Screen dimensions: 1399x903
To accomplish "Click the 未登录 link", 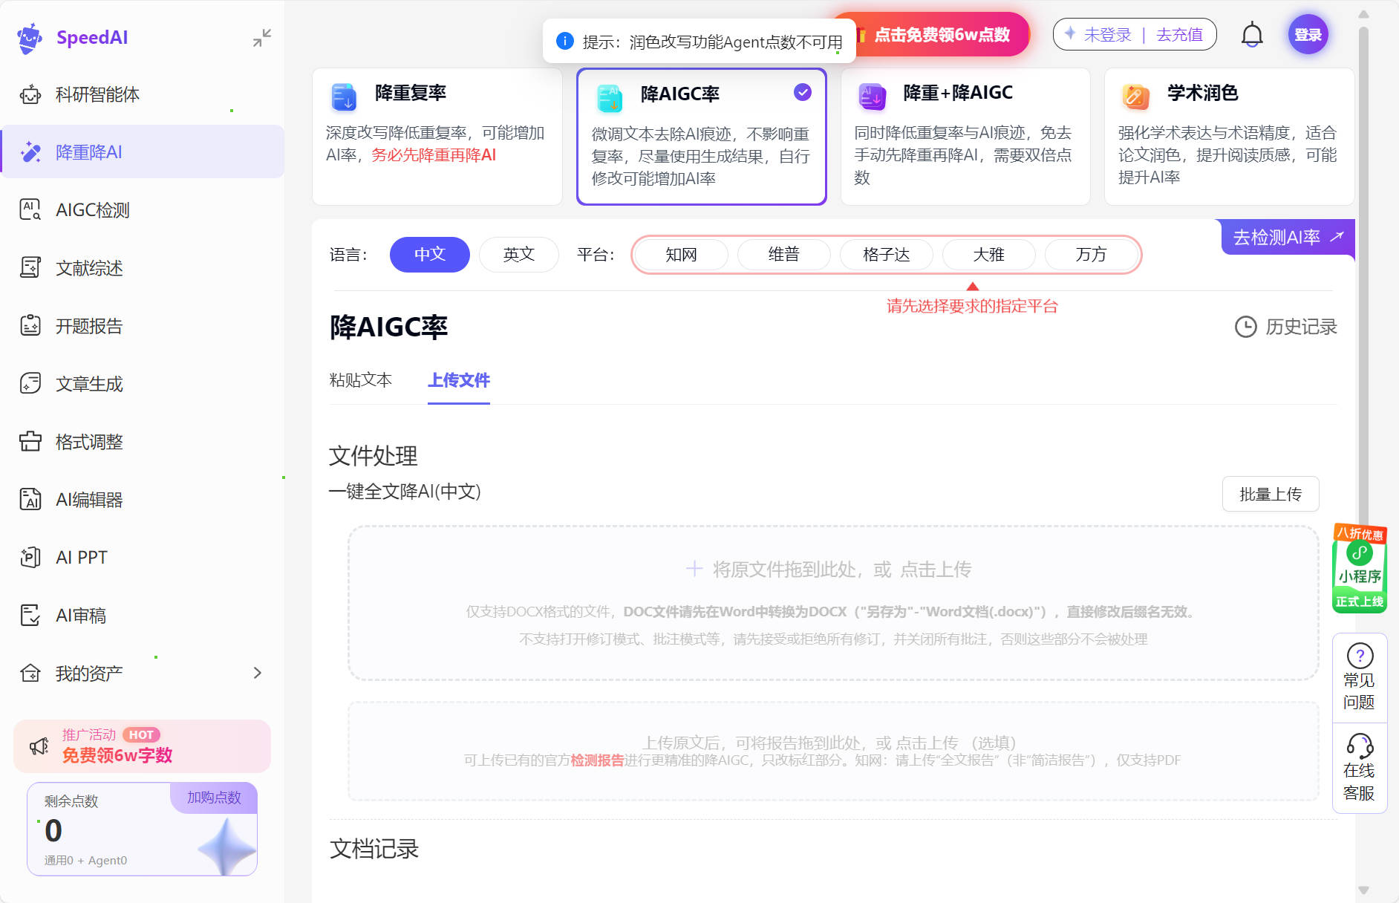I will click(x=1108, y=35).
